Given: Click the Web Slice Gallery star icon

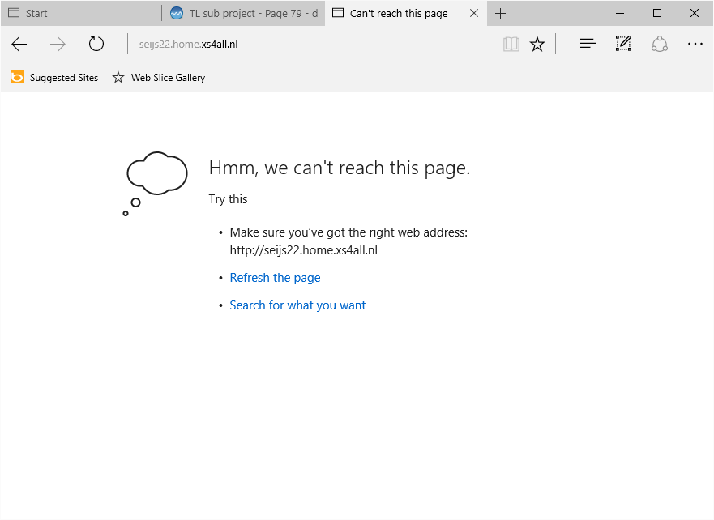Looking at the screenshot, I should click(x=118, y=77).
